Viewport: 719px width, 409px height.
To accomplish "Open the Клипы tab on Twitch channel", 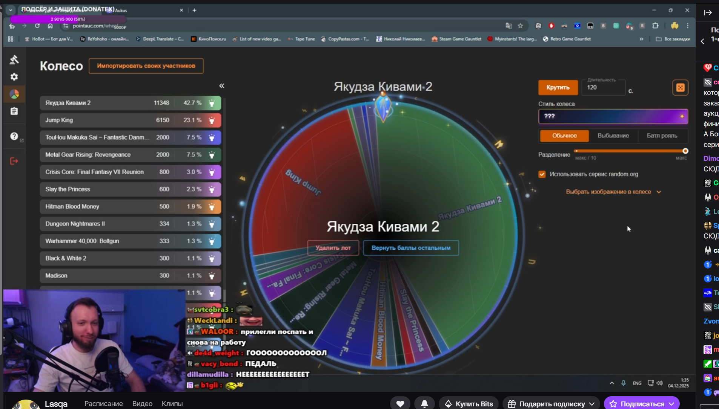I will click(x=172, y=403).
